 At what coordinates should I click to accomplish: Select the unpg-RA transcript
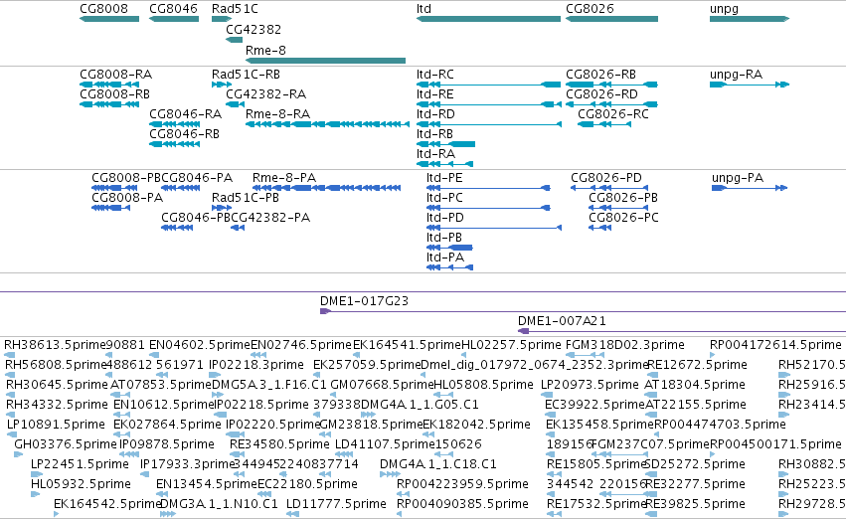click(750, 85)
